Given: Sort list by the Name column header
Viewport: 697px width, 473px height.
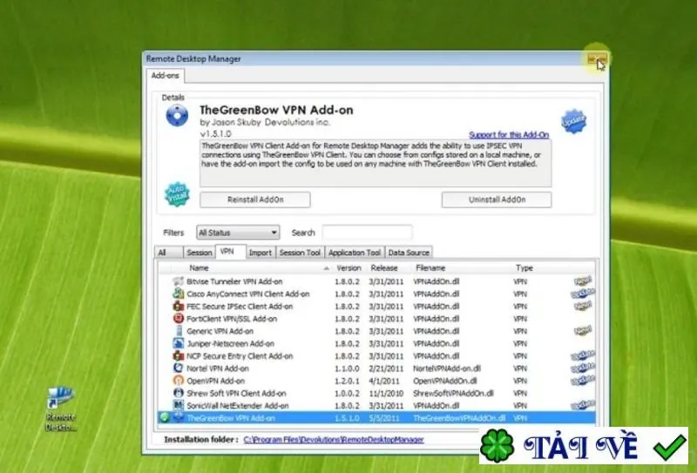Looking at the screenshot, I should tap(199, 267).
